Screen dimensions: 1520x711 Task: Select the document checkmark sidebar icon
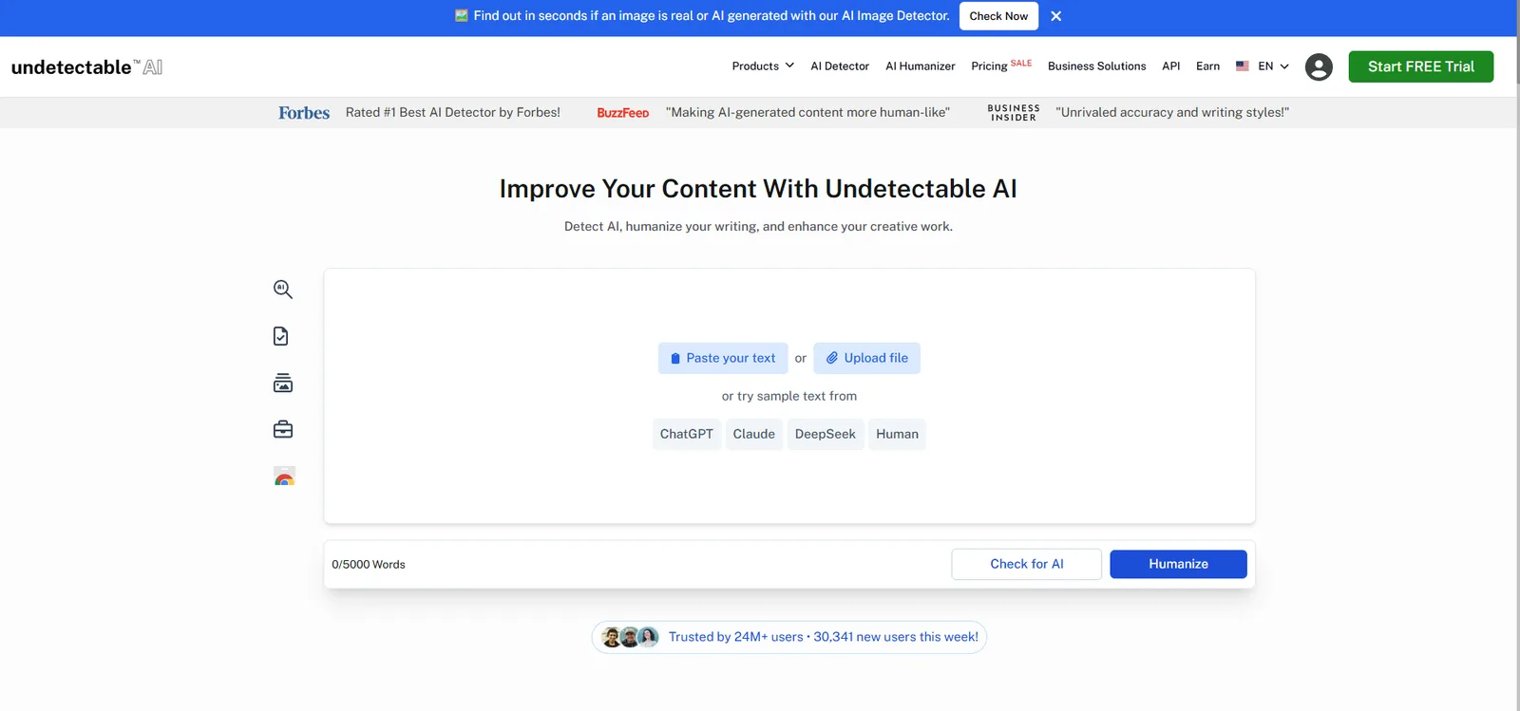(x=281, y=336)
